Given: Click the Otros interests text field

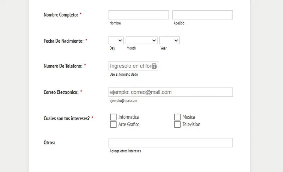Looking at the screenshot, I should 170,143.
